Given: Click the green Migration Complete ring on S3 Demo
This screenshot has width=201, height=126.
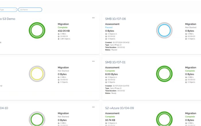Looking at the screenshot, I should (x=37, y=30).
